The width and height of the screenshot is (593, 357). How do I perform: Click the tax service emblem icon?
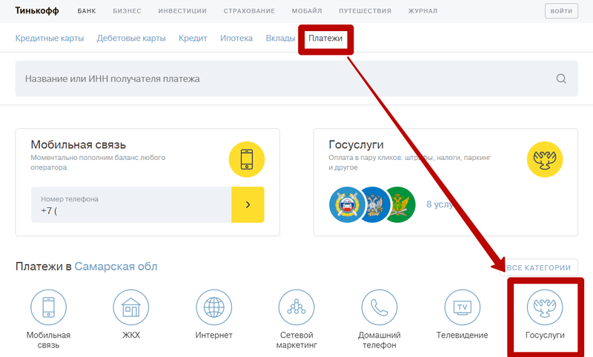point(375,204)
